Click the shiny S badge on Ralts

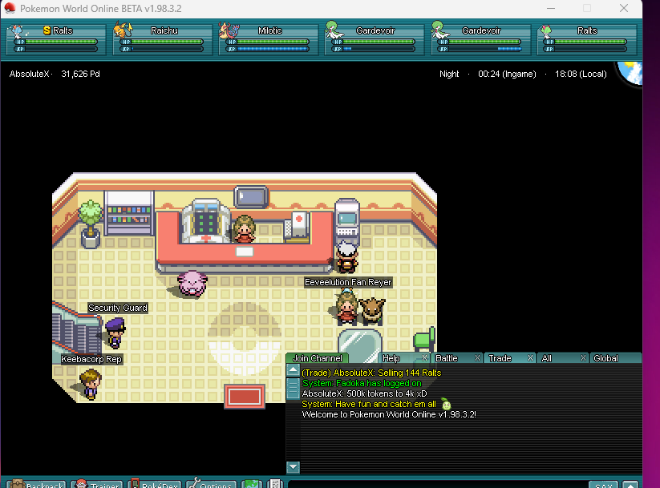(x=47, y=30)
